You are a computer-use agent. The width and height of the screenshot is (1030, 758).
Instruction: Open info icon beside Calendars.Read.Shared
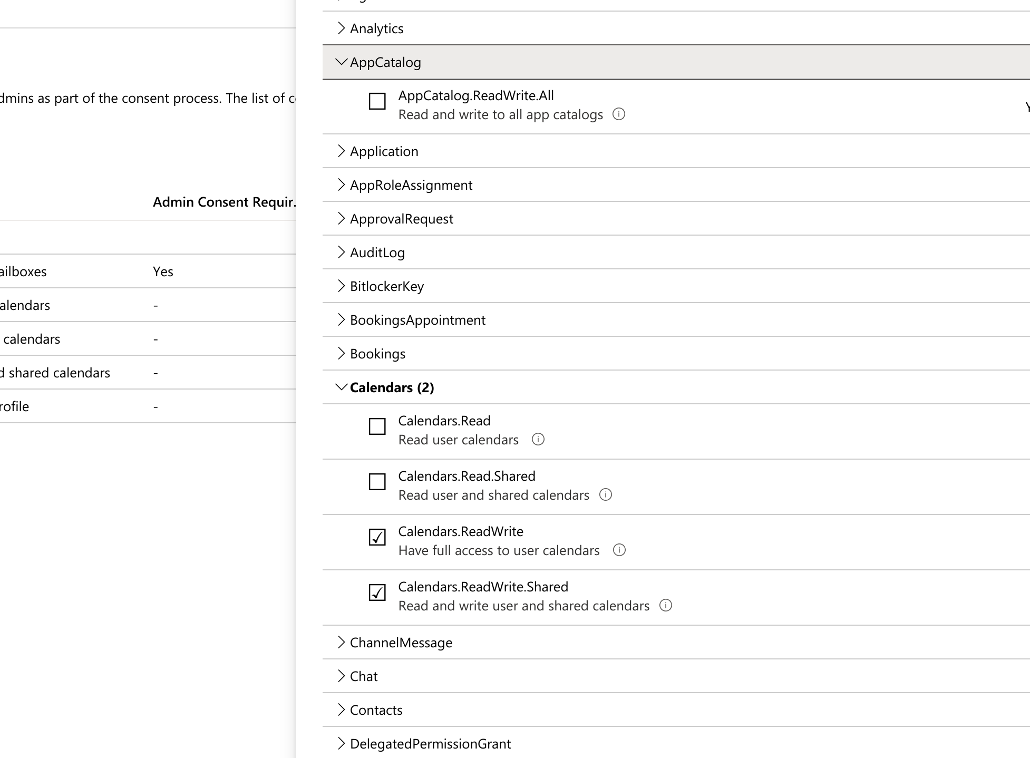606,495
